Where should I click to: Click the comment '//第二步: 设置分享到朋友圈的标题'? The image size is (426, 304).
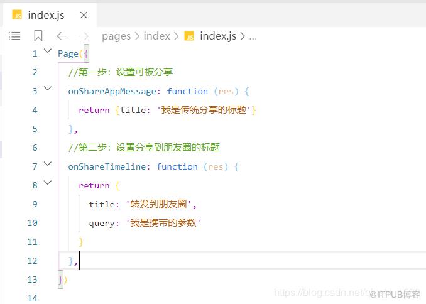144,148
